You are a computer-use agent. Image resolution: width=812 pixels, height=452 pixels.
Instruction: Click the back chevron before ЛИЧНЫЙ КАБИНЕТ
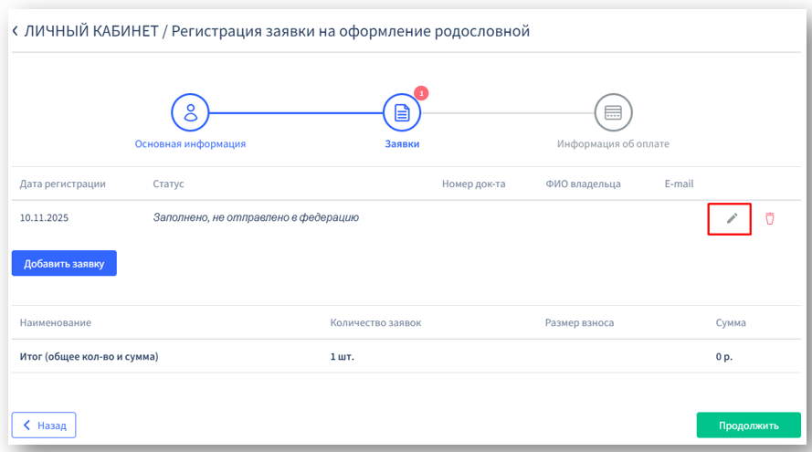[15, 32]
